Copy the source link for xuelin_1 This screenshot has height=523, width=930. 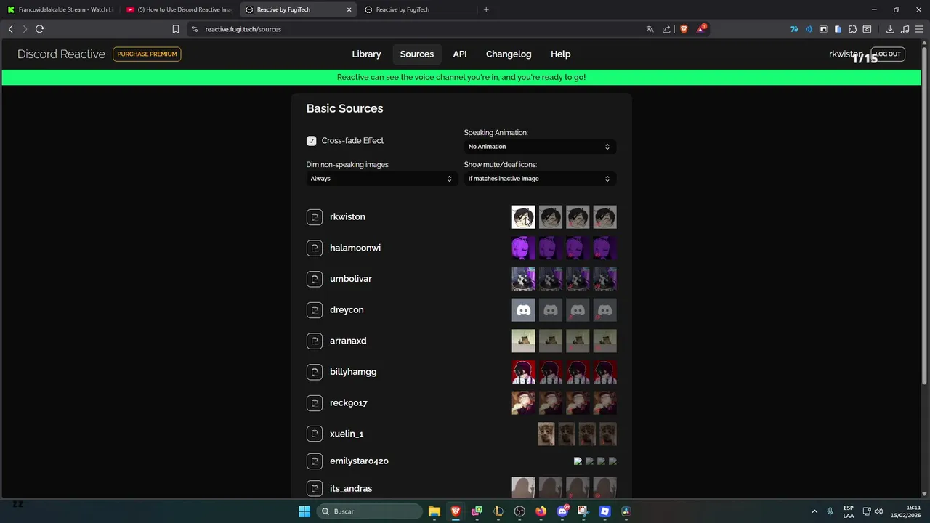click(x=315, y=434)
